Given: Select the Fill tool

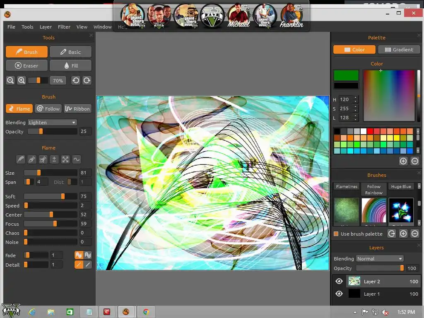Looking at the screenshot, I should (70, 66).
